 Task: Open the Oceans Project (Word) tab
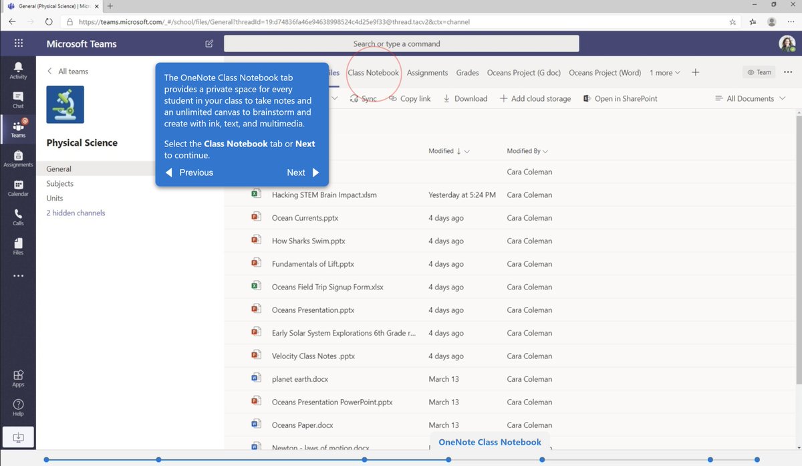click(605, 72)
